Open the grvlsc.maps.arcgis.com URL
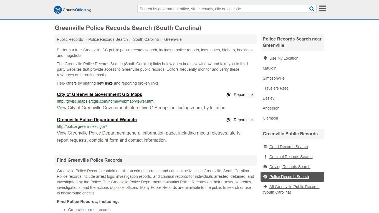Image resolution: width=379 pixels, height=213 pixels. tap(105, 101)
